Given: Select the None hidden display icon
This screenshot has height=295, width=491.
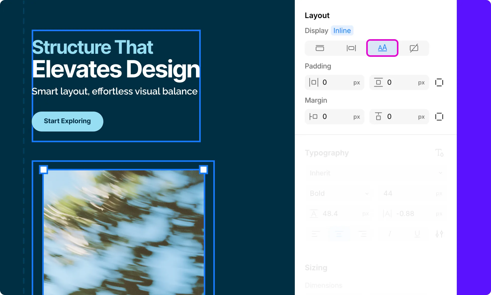Looking at the screenshot, I should (414, 48).
